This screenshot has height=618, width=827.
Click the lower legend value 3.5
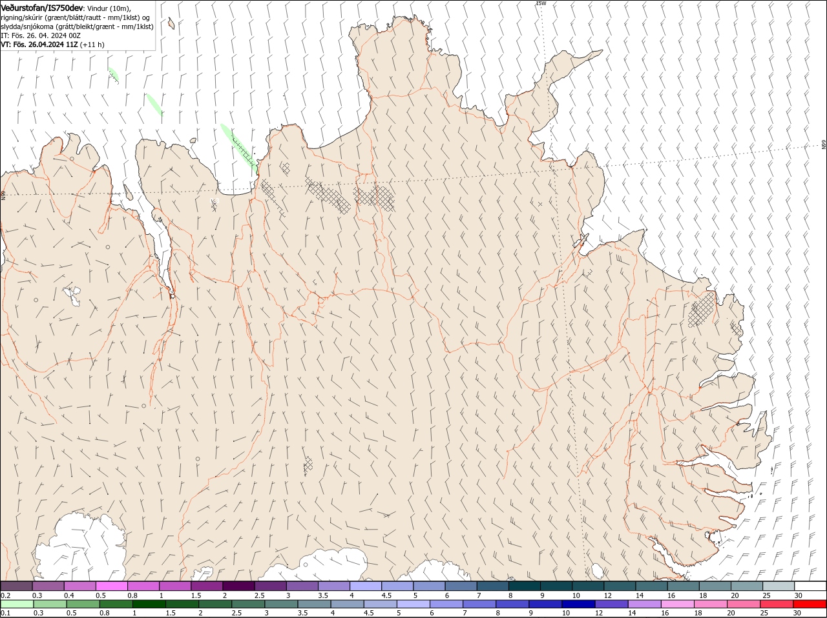302,613
